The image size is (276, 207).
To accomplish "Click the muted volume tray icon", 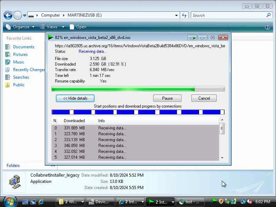I will coord(249,201).
